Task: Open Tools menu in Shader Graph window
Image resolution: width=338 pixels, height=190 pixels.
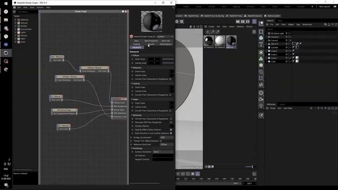Action: pos(32,7)
